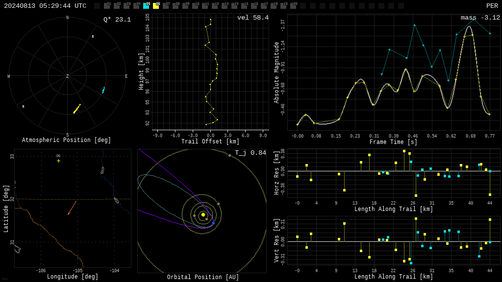Screen dimensions: 502x282
Task: Click the R radiant marker on sky plot
Action: 93,36
